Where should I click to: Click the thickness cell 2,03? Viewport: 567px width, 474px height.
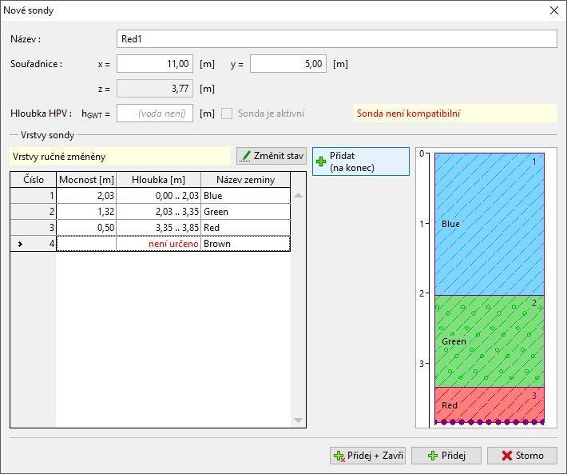(86, 196)
